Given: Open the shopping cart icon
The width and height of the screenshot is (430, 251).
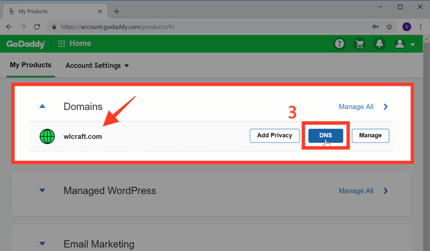Looking at the screenshot, I should click(359, 44).
